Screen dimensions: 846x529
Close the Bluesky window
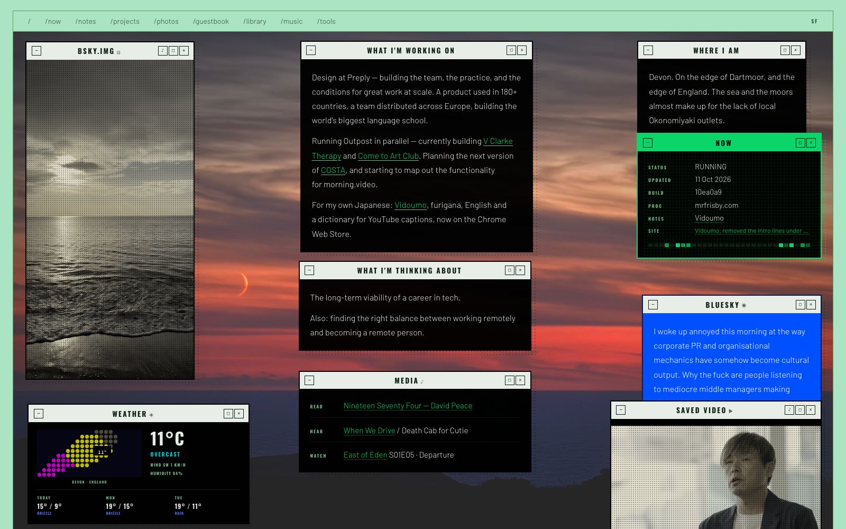tap(811, 305)
